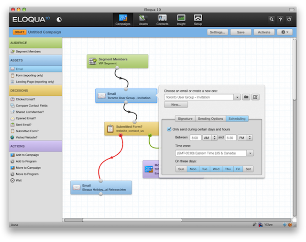Toggle Sat day button
This screenshot has width=306, height=242.
(x=248, y=169)
